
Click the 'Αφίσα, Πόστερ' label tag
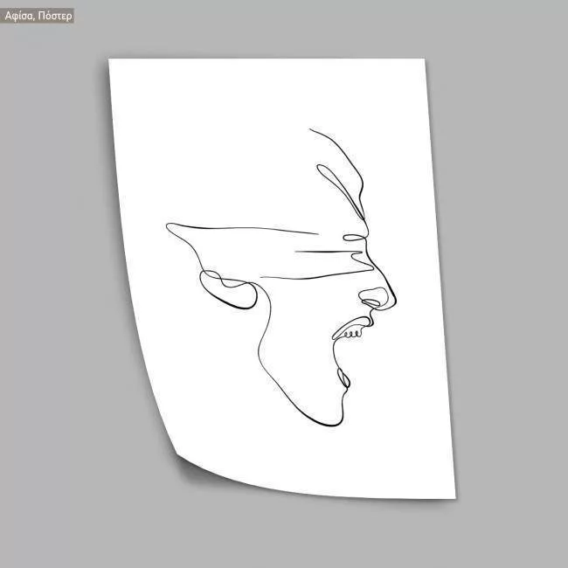coord(38,16)
